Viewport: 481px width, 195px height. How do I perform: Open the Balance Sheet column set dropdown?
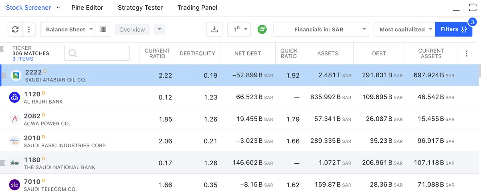(69, 29)
